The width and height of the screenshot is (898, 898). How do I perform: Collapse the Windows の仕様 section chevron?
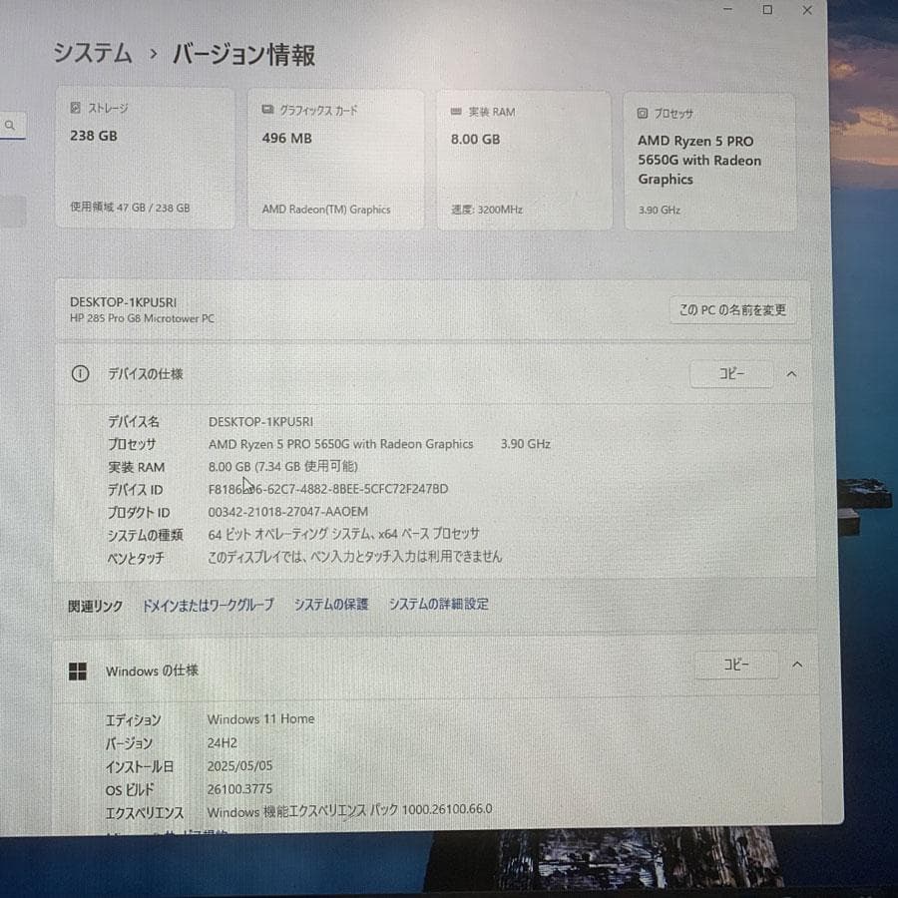click(x=795, y=664)
